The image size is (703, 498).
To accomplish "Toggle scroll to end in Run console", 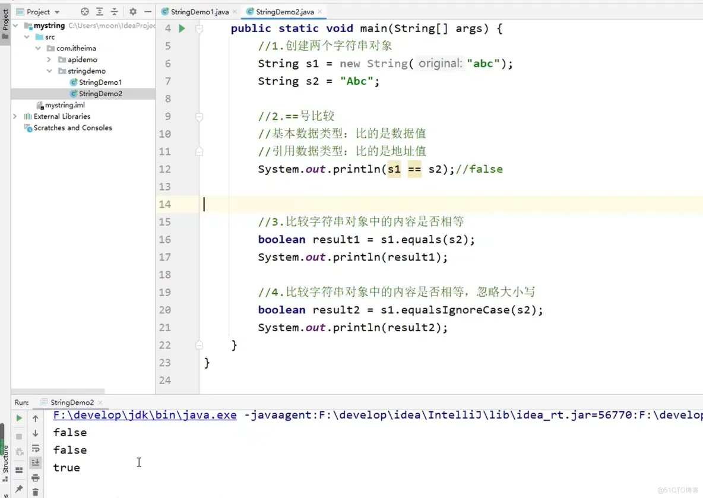I will point(36,462).
